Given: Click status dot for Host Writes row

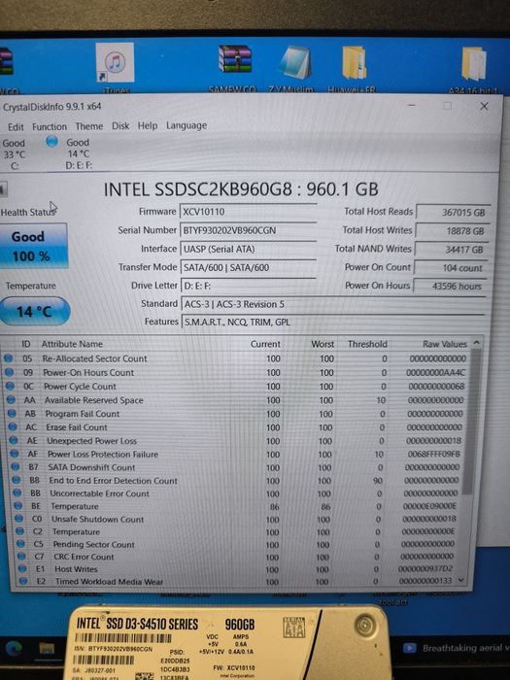Looking at the screenshot, I should [22, 568].
